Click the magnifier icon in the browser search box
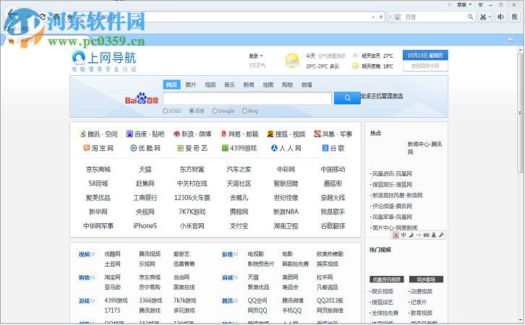 pos(471,17)
